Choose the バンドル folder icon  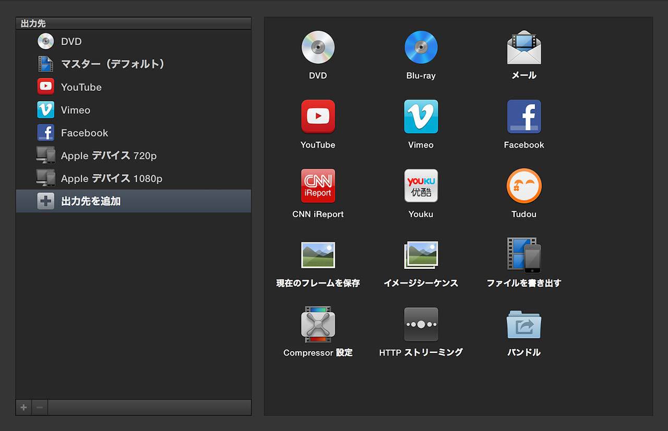point(524,324)
